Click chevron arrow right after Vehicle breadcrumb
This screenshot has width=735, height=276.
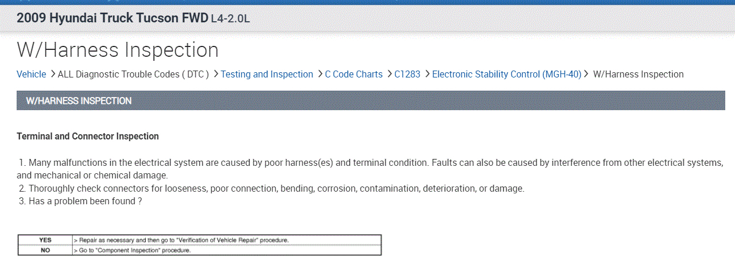coord(53,74)
